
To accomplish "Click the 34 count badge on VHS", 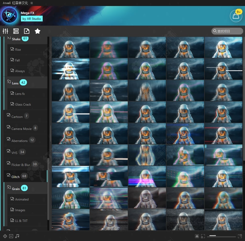I will pos(22,152).
